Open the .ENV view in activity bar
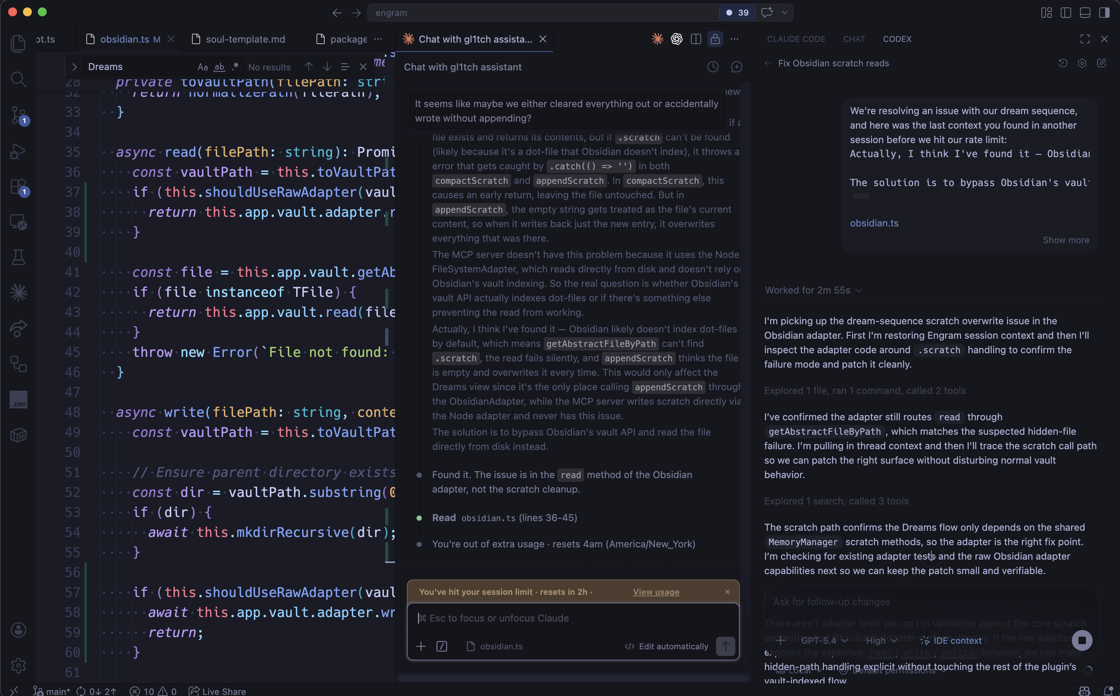Image resolution: width=1120 pixels, height=696 pixels. click(x=18, y=400)
